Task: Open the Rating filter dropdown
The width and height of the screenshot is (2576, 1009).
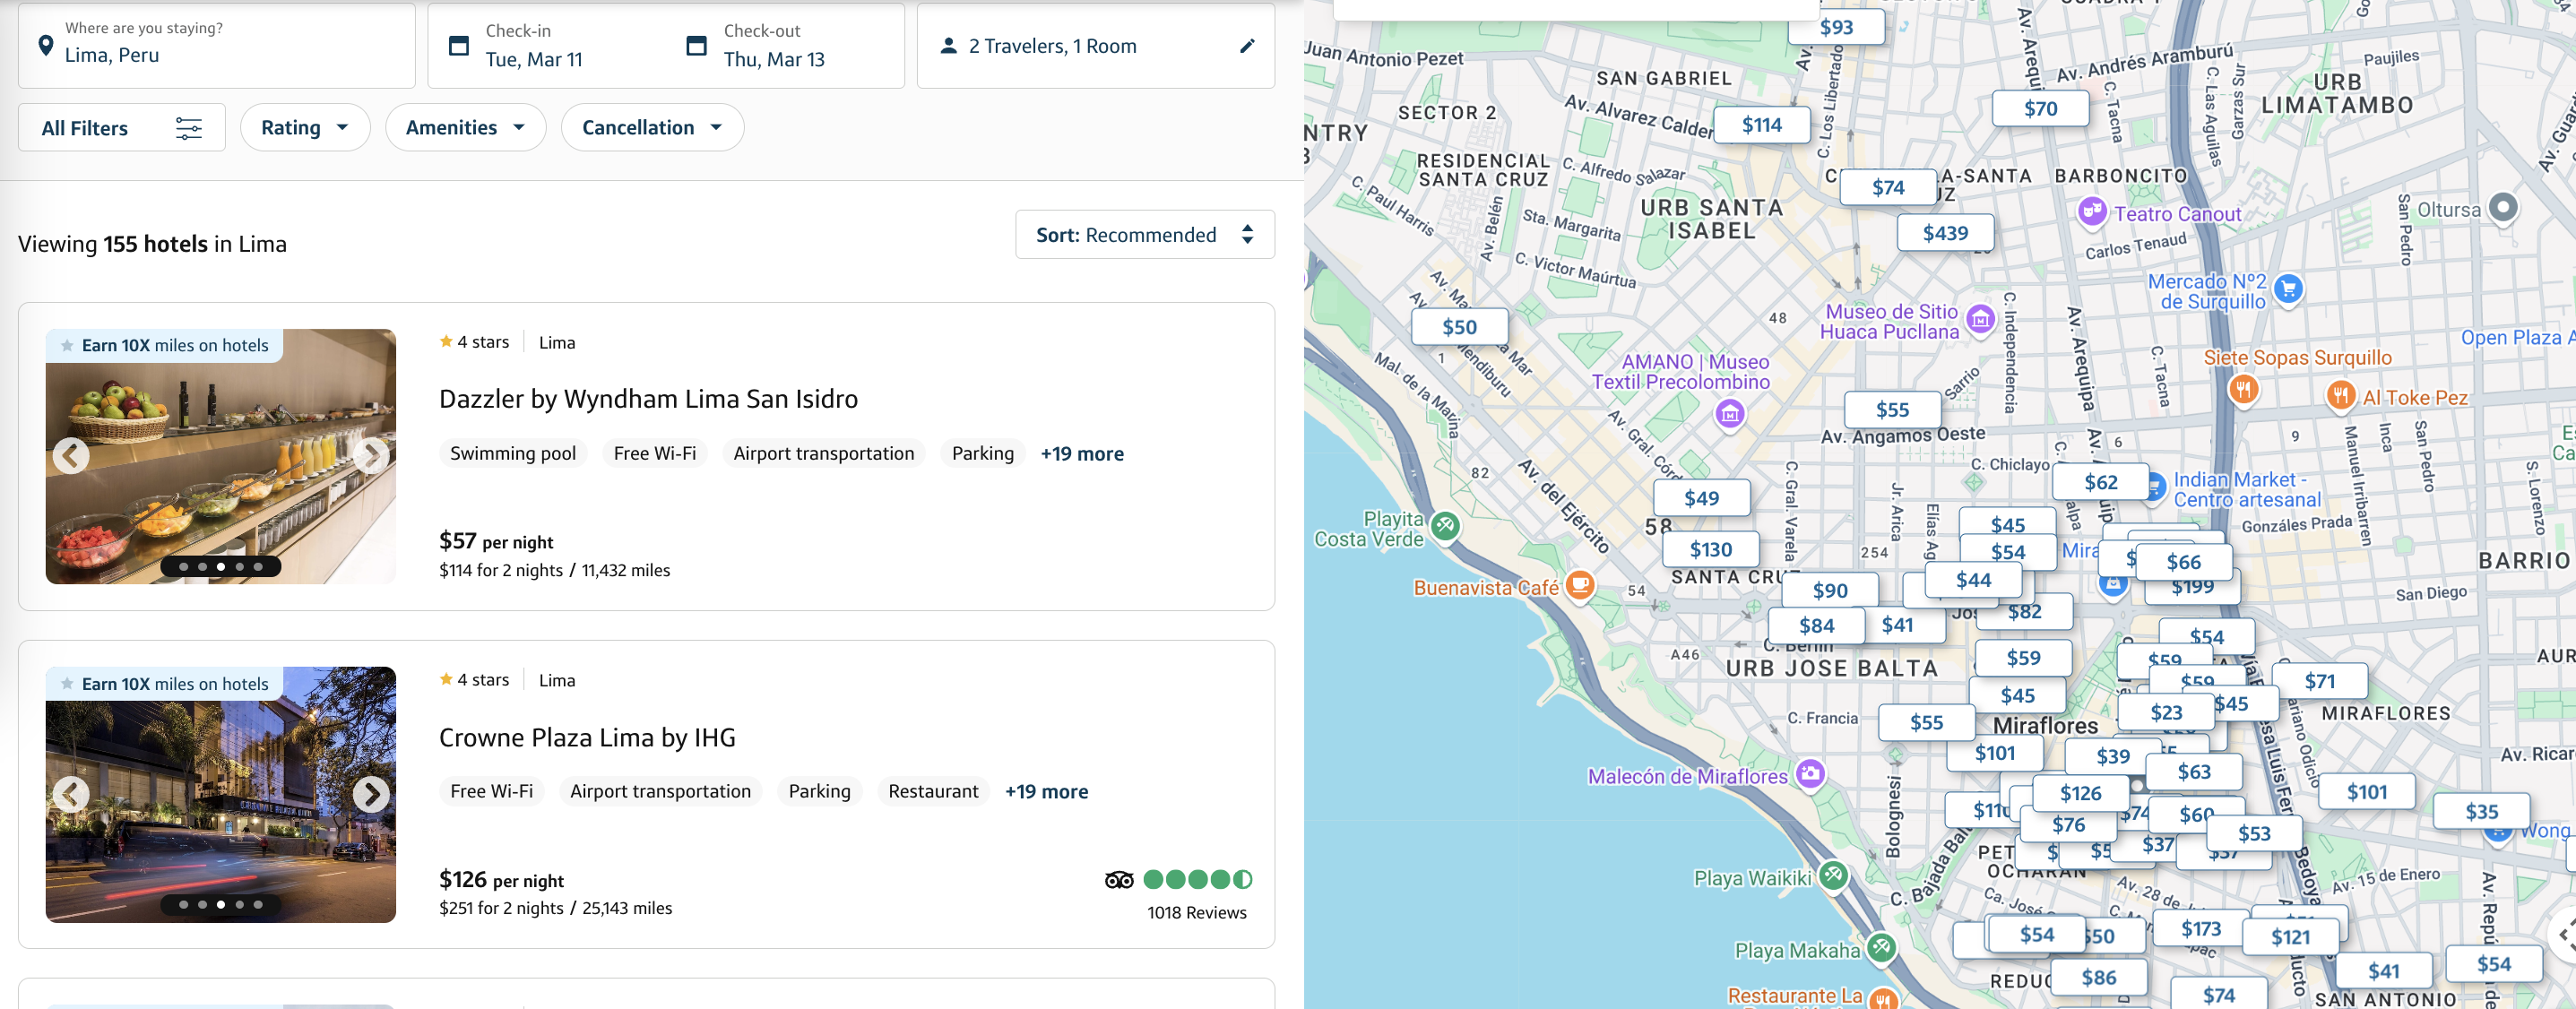Action: 305,128
